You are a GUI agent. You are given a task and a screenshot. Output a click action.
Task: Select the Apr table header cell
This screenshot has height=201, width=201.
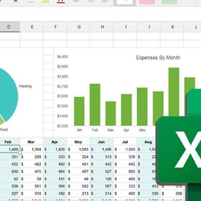coord(54,142)
